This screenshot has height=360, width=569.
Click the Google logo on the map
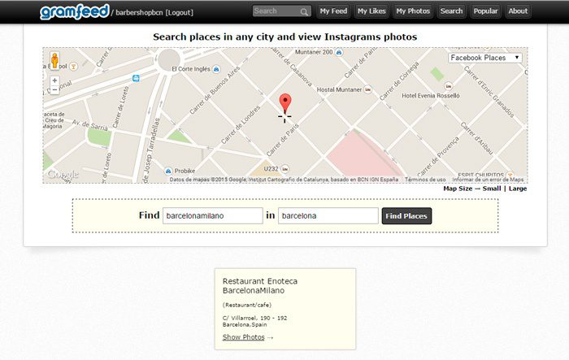[x=63, y=175]
